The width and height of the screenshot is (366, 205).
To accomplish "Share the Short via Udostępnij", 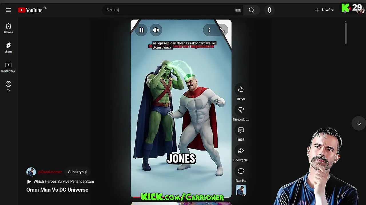I will 241,151.
